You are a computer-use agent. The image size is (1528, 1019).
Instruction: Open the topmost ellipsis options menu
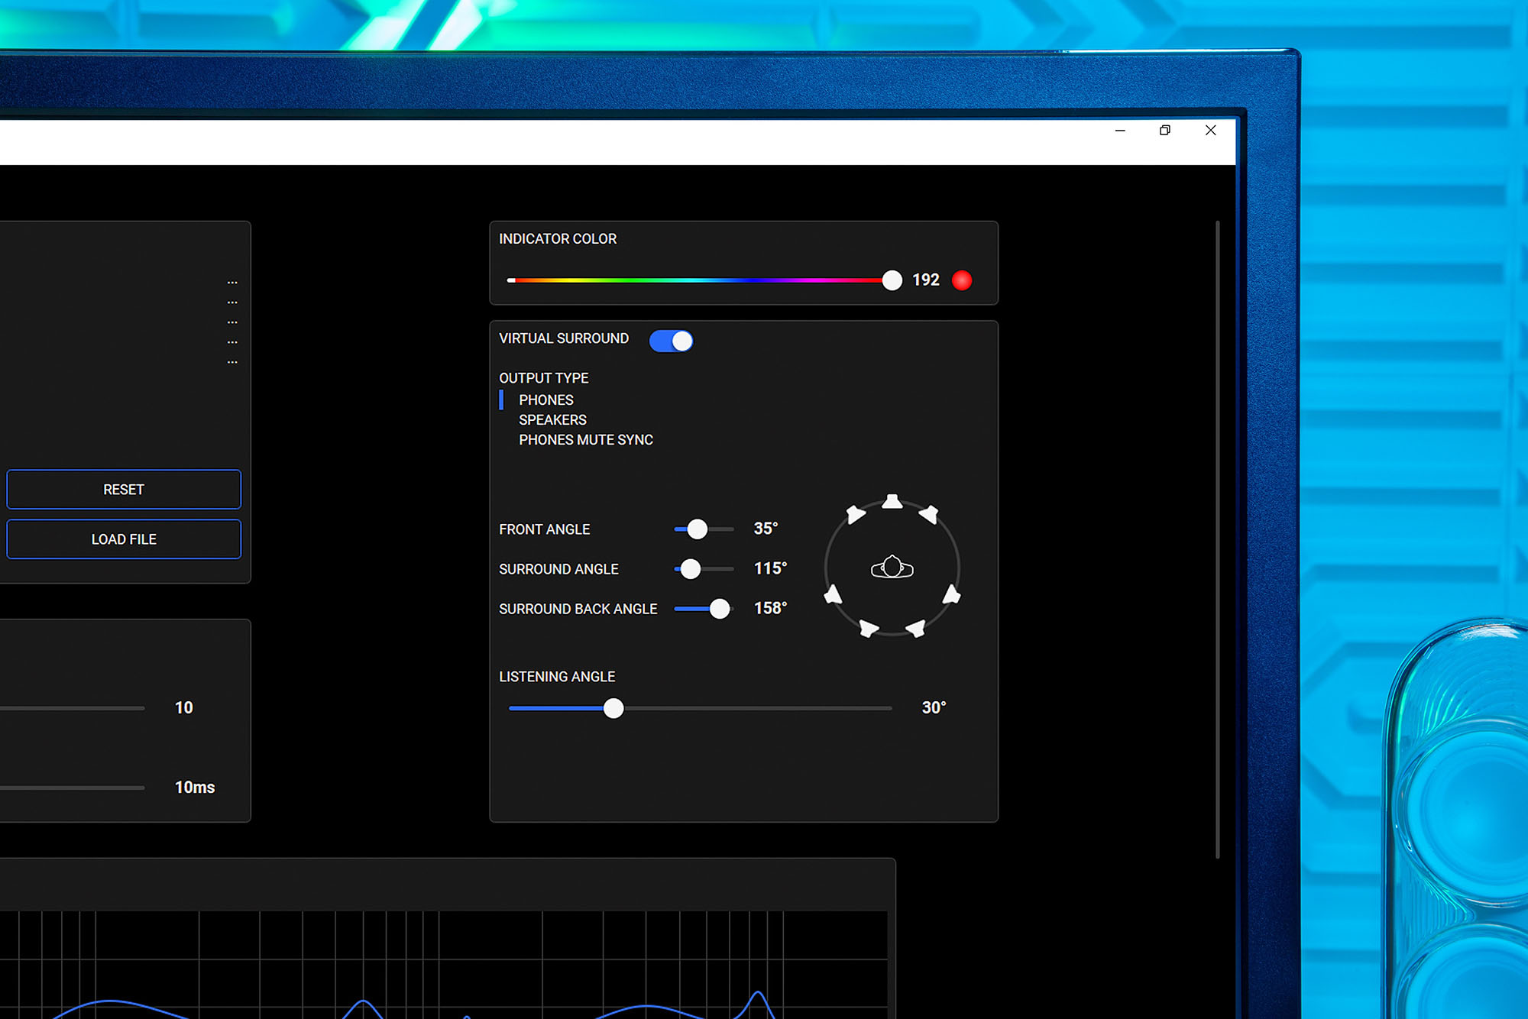pos(232,283)
